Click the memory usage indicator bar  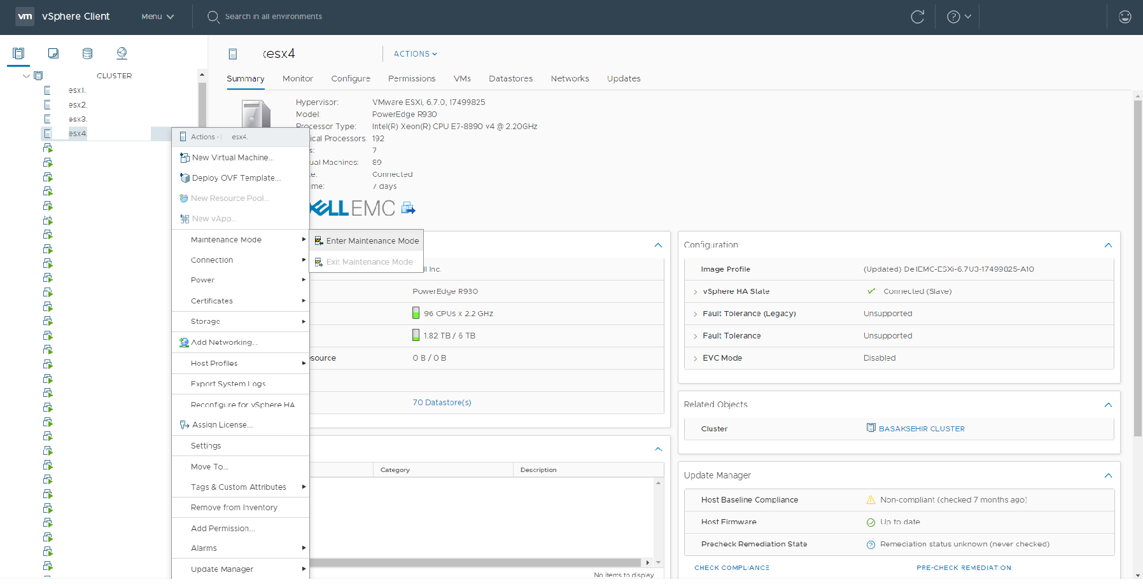416,335
